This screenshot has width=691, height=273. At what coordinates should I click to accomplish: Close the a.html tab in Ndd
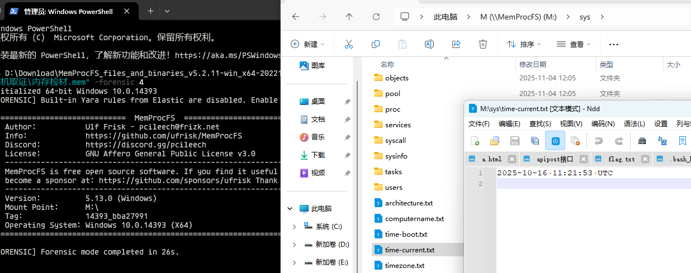click(512, 159)
